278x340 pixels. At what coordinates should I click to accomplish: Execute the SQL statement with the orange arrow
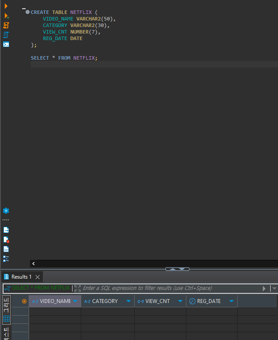[6, 6]
